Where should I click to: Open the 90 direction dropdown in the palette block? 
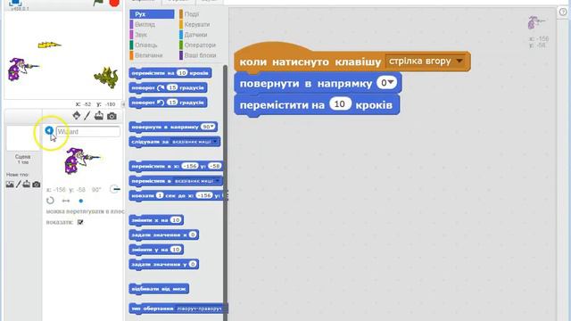pos(212,127)
